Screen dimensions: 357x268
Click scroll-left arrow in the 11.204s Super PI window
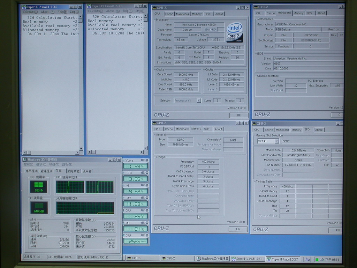[x=25, y=152]
